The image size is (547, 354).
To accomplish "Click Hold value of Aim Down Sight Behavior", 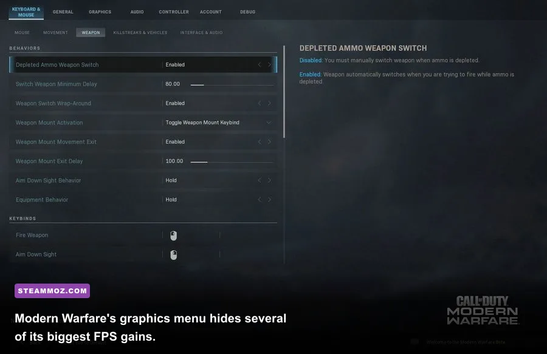I will 171,180.
